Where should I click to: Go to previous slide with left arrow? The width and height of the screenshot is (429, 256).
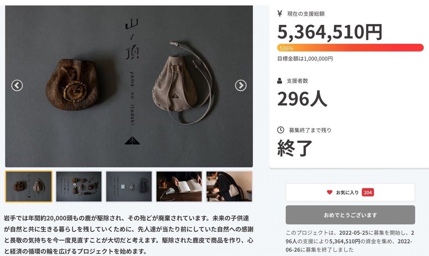17,86
